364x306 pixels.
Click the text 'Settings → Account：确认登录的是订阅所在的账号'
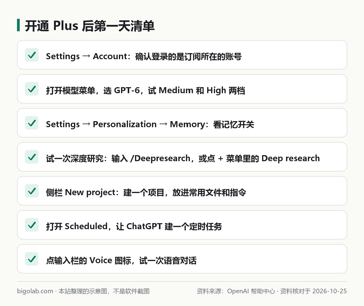point(144,56)
